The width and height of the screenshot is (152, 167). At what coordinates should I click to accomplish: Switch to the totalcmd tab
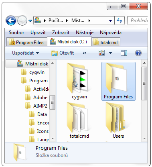(x=106, y=42)
